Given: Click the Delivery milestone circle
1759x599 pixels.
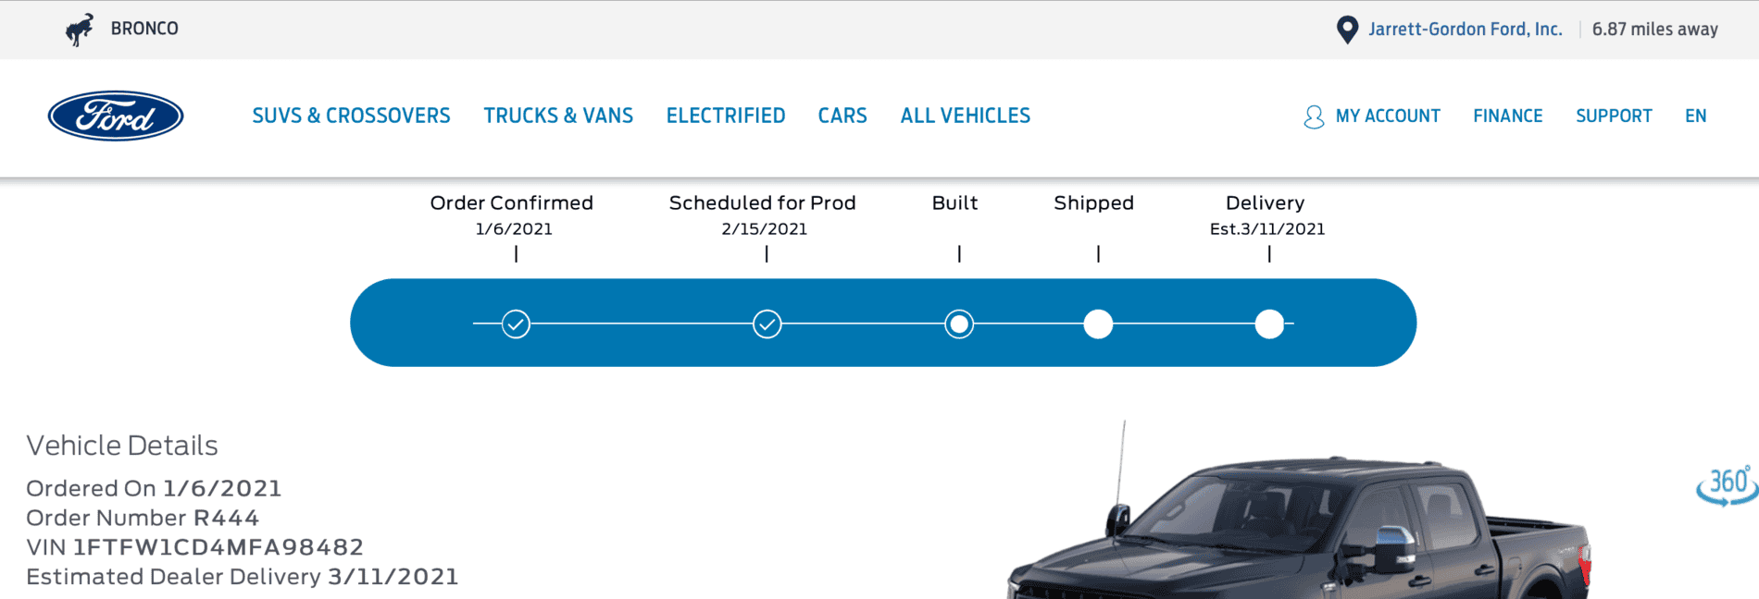Looking at the screenshot, I should click(x=1268, y=324).
